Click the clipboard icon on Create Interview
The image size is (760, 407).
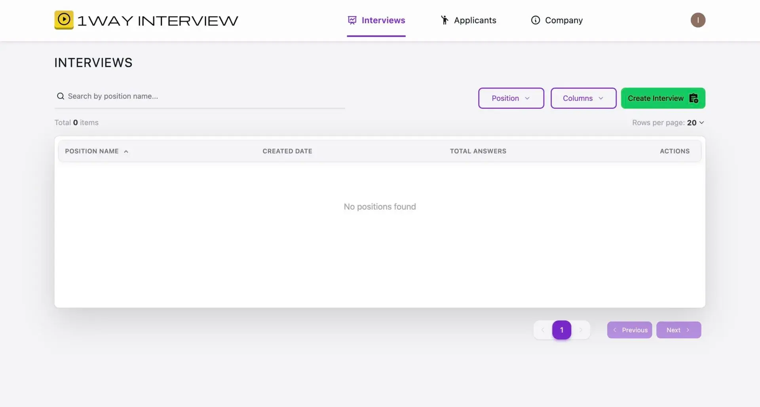pyautogui.click(x=694, y=98)
